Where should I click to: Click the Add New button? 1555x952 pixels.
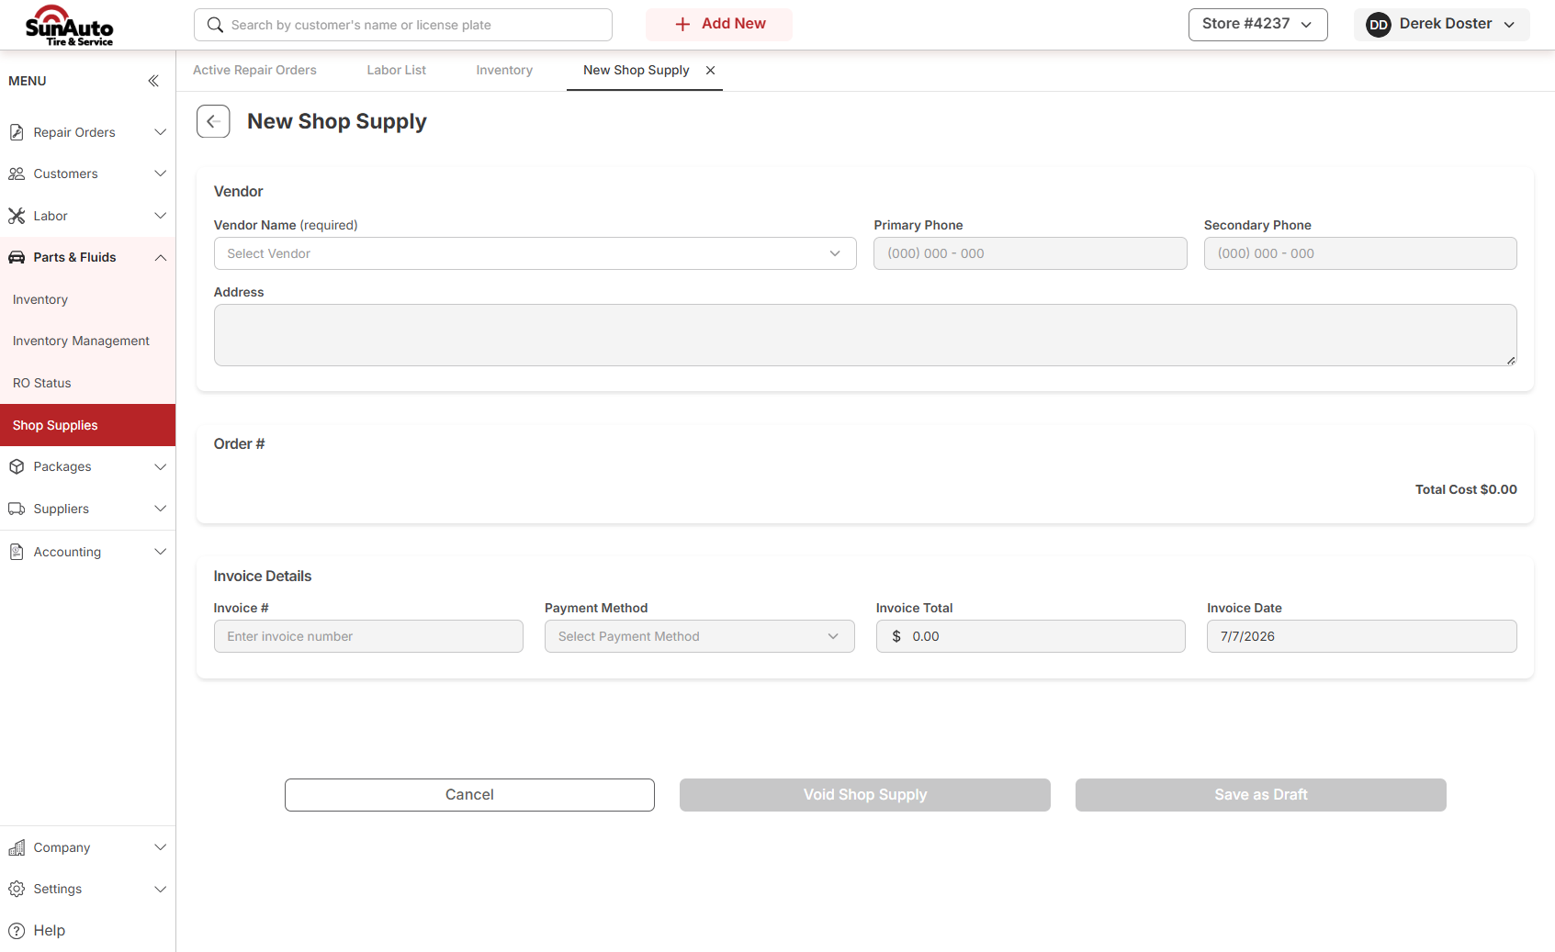(719, 25)
